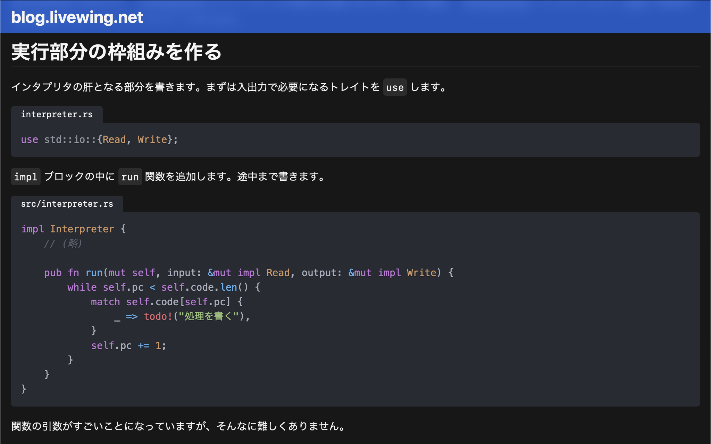Click the self.pc += 1; line
The image size is (711, 444).
(x=128, y=345)
